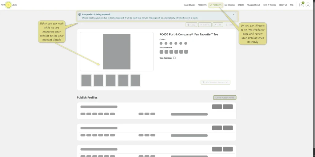Click the Delete trash icon

pos(227,25)
